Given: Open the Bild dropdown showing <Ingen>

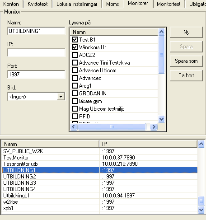Looking at the screenshot, I should point(36,96).
